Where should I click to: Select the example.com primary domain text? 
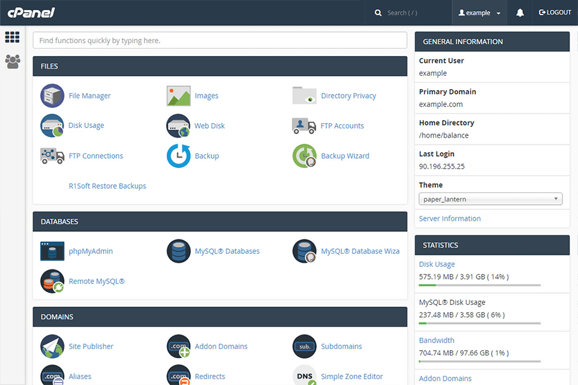point(441,104)
